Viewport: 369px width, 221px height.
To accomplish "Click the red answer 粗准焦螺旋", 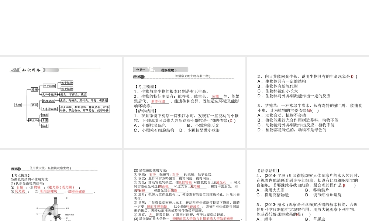I will [x=48, y=192].
